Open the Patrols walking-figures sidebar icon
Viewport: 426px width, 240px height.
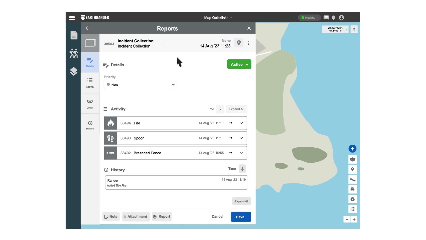74,53
